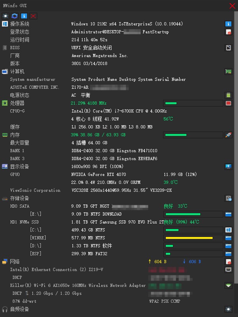Click the red X icon in the top toolbar
The image size is (238, 317).
[33, 16]
